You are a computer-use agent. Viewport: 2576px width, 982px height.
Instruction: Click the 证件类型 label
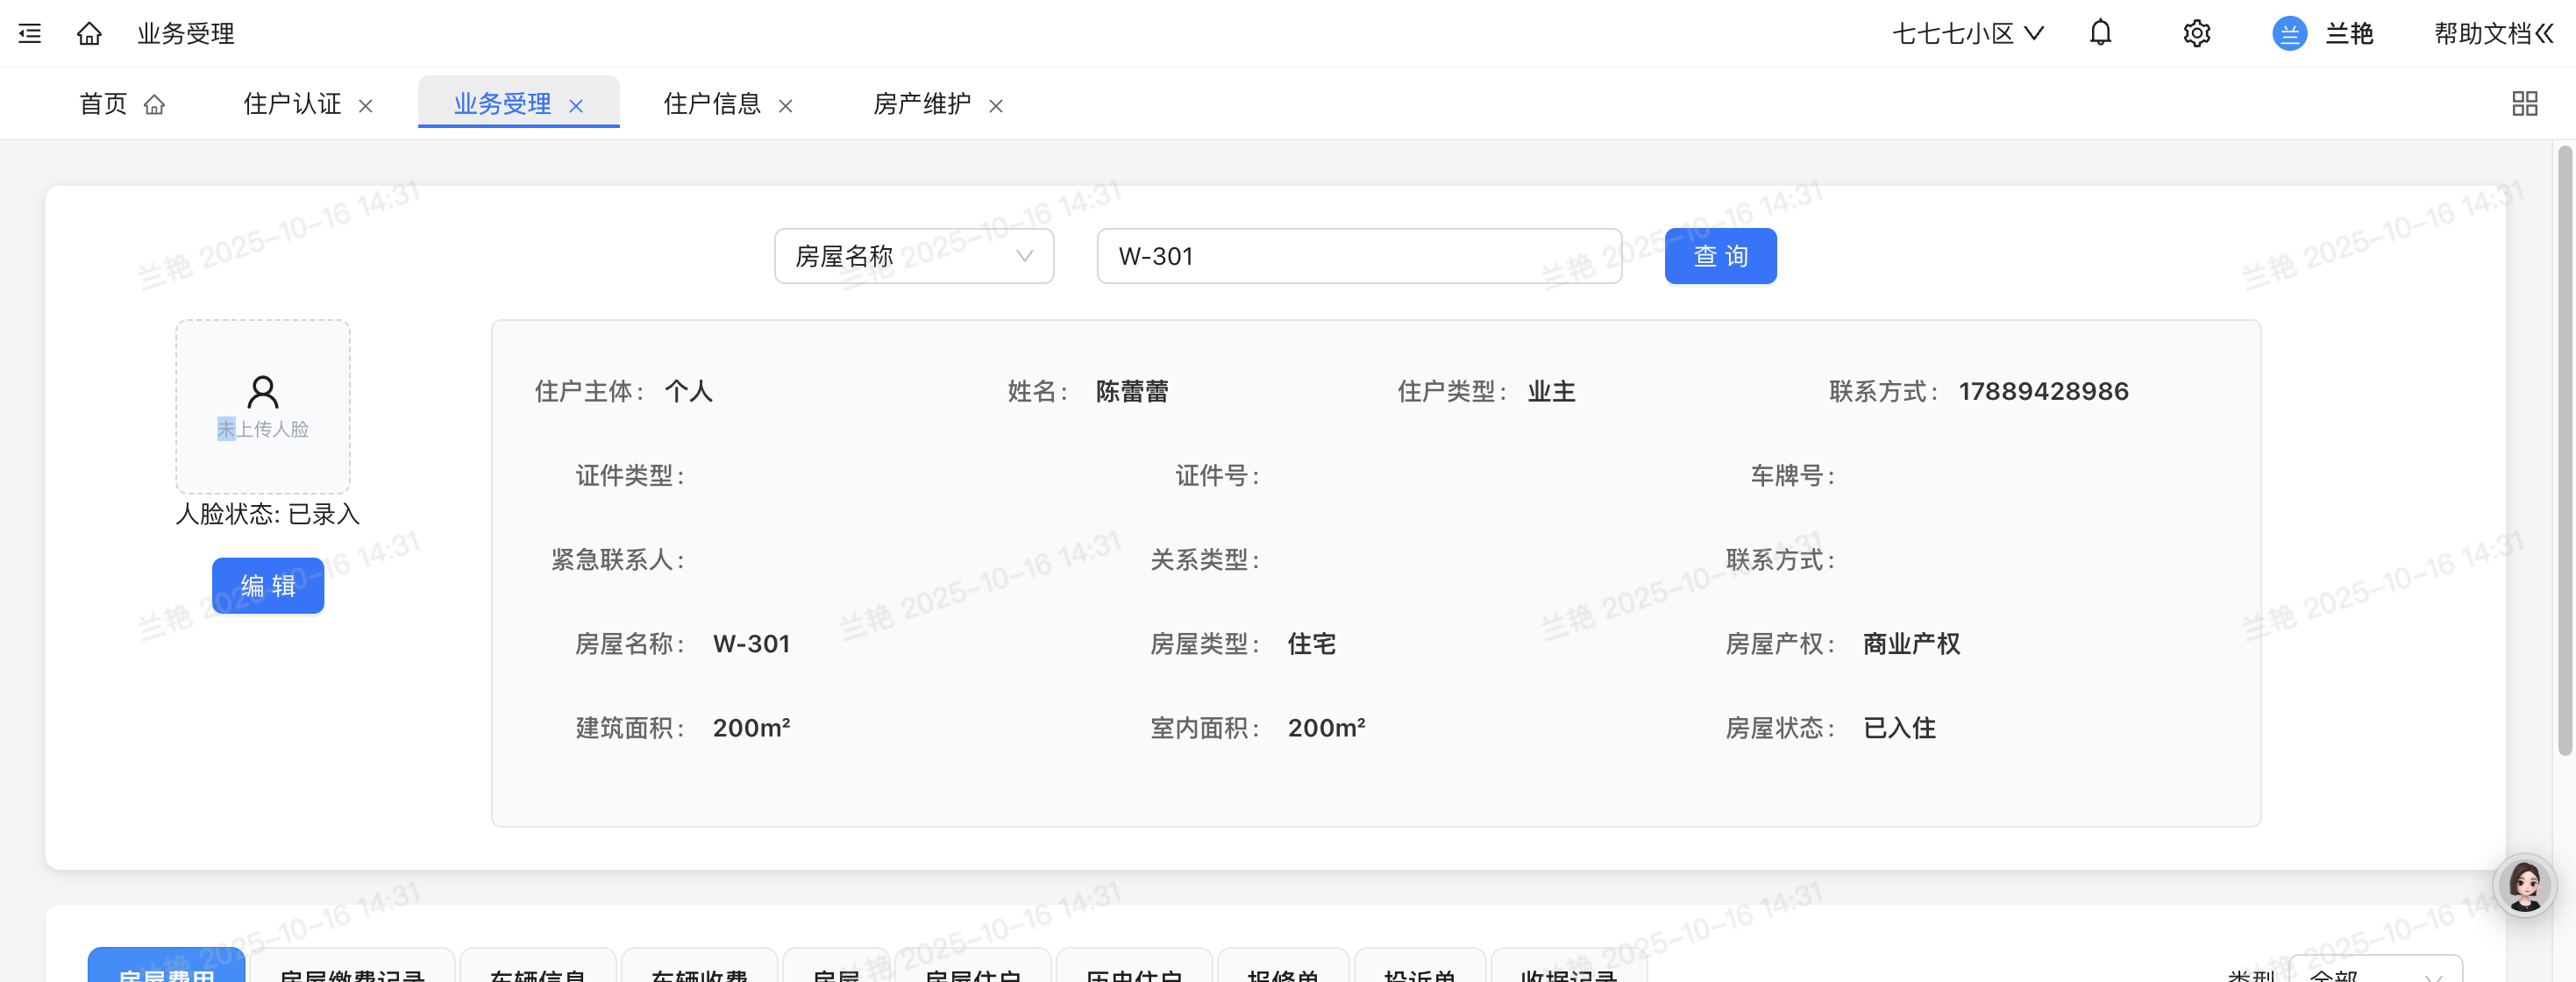coord(630,476)
